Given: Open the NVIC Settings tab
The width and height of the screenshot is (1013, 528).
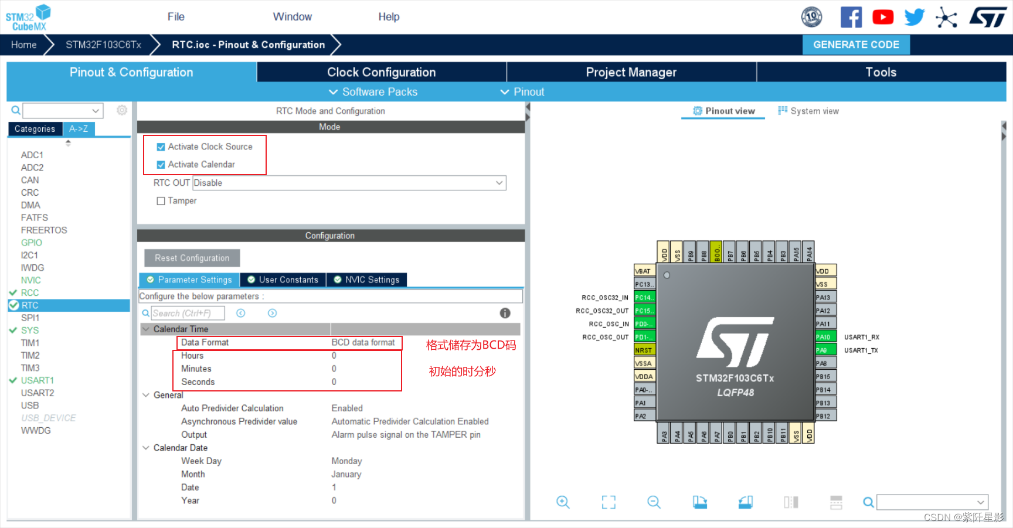Looking at the screenshot, I should 366,280.
